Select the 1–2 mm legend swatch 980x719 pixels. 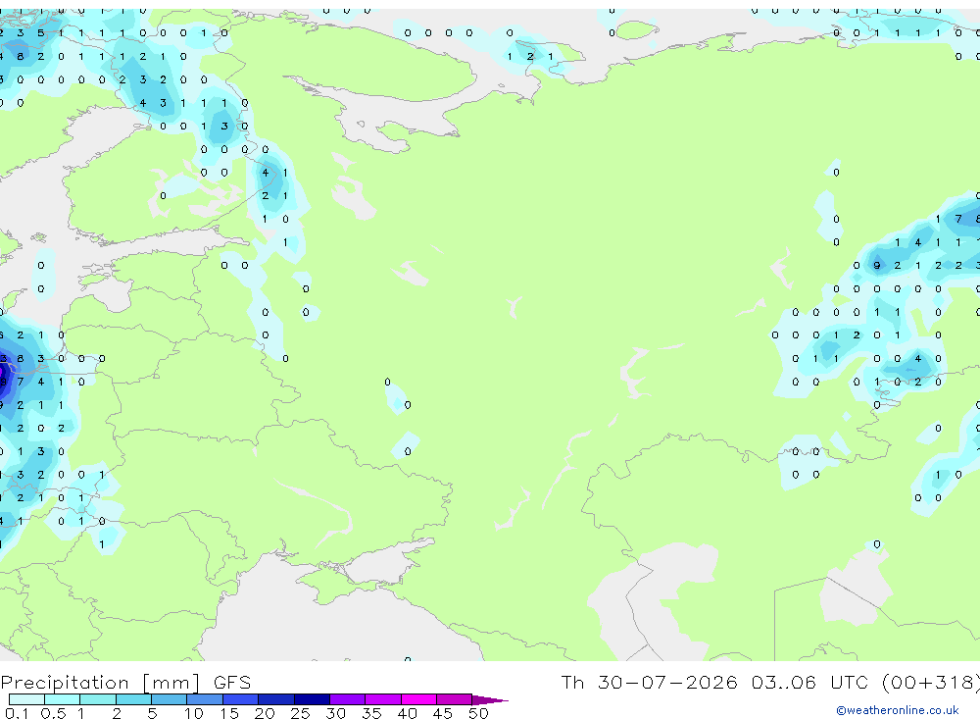[97, 699]
